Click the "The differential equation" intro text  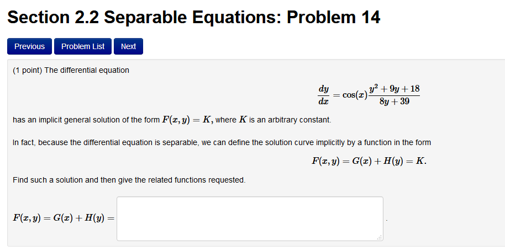coord(87,71)
